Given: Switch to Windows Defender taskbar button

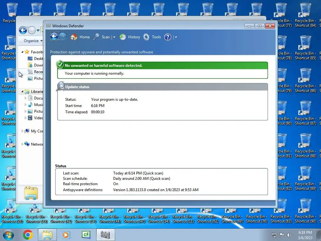Looking at the screenshot, I should point(105,235).
